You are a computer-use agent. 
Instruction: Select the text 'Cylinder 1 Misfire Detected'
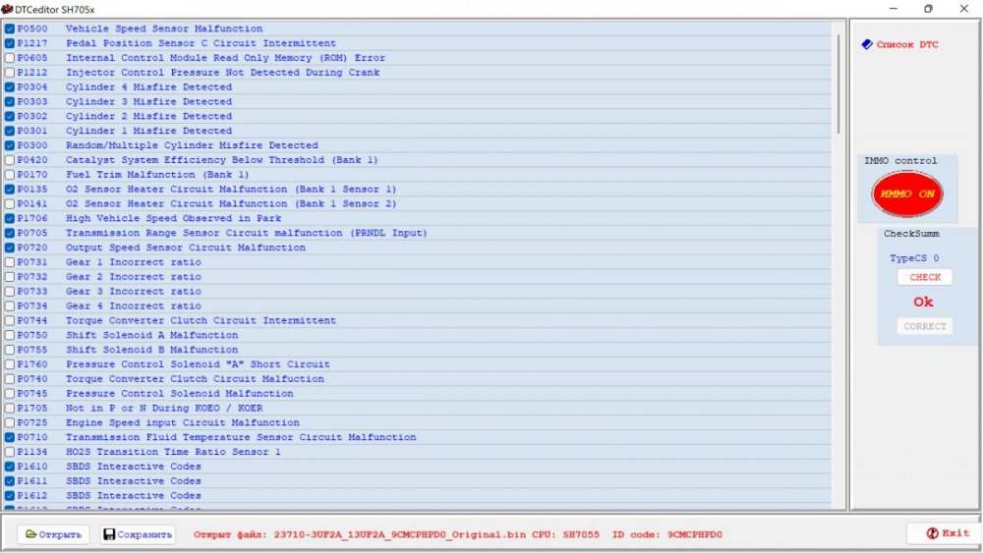click(148, 131)
